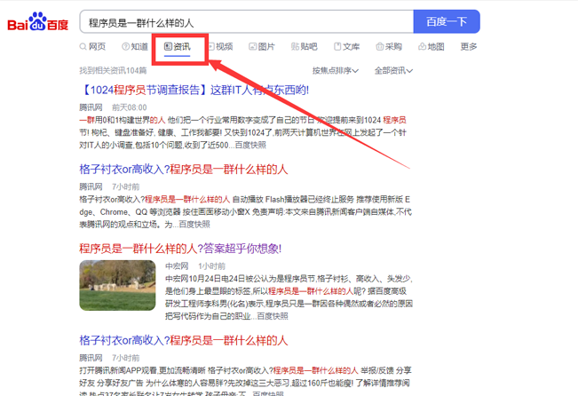
Task: Click the icon beside 贴吧
Action: (295, 46)
